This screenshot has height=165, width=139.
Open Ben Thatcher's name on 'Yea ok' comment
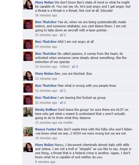[x=46, y=22]
